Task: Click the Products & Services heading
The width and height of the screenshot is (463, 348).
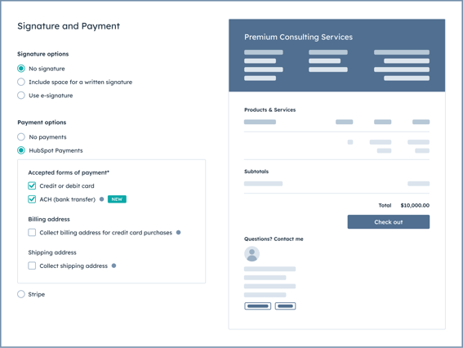Action: coord(270,109)
